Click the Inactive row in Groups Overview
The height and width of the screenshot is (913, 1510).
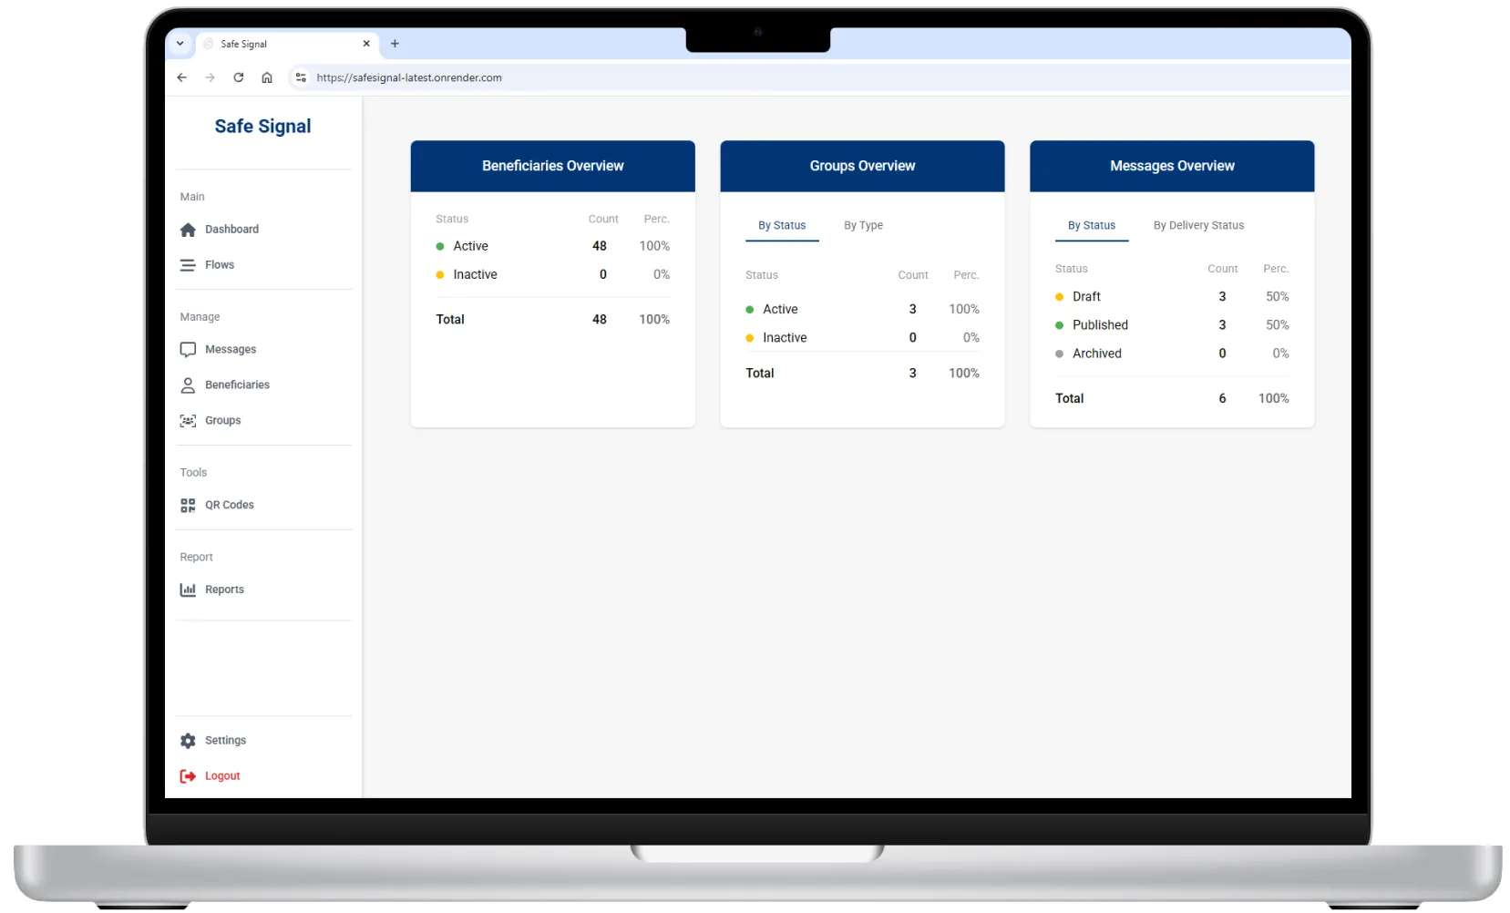(x=862, y=338)
